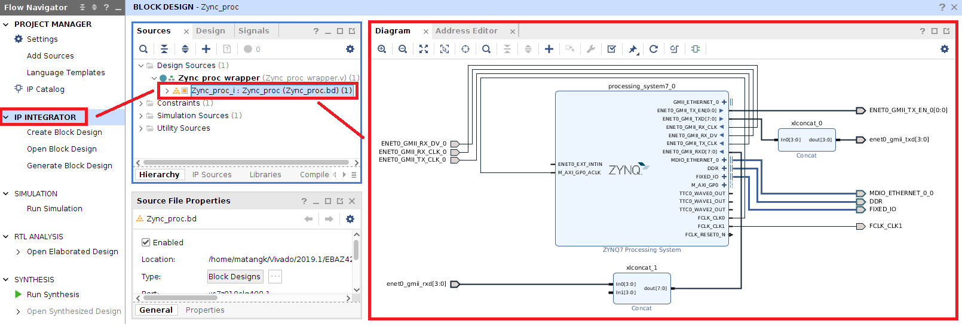The height and width of the screenshot is (324, 962).
Task: Select the processing_system7_0 ZYNQ block
Action: coord(642,168)
